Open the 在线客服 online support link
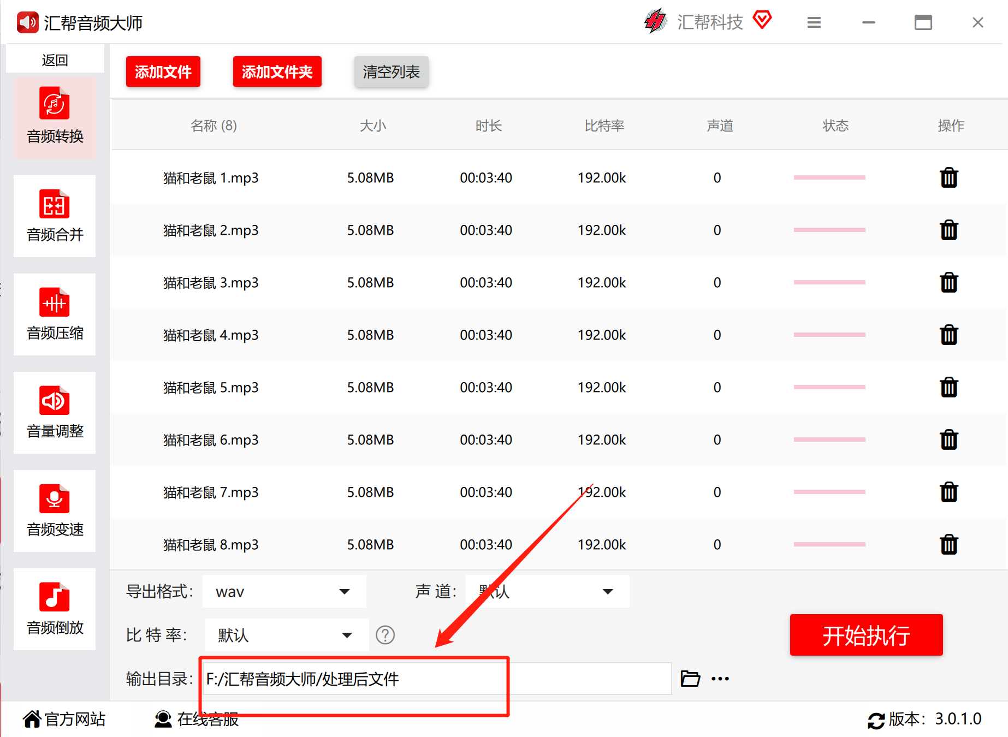Image resolution: width=1008 pixels, height=737 pixels. (197, 720)
